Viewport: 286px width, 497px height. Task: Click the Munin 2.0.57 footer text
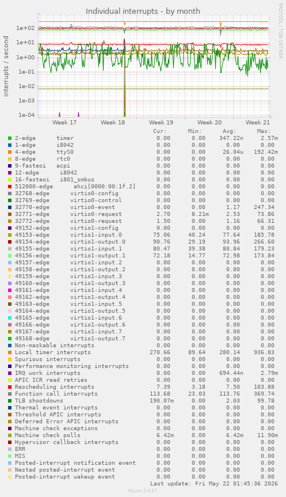tap(143, 491)
